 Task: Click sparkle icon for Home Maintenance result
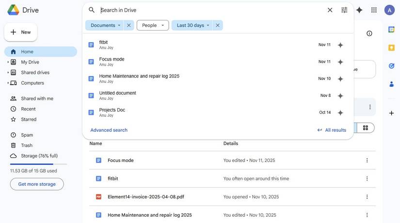[340, 79]
